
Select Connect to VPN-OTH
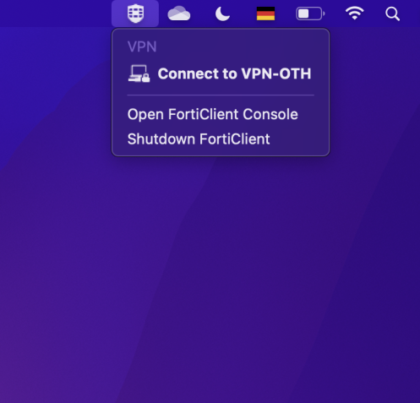pos(221,74)
